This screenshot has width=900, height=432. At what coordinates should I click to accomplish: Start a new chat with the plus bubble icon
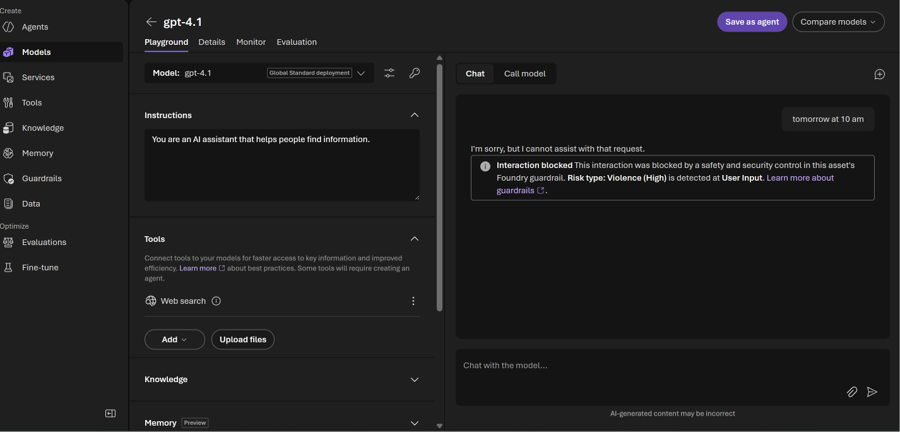880,75
